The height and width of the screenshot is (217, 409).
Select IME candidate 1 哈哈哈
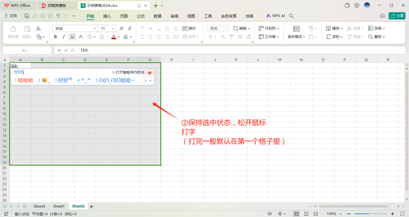[x=24, y=80]
